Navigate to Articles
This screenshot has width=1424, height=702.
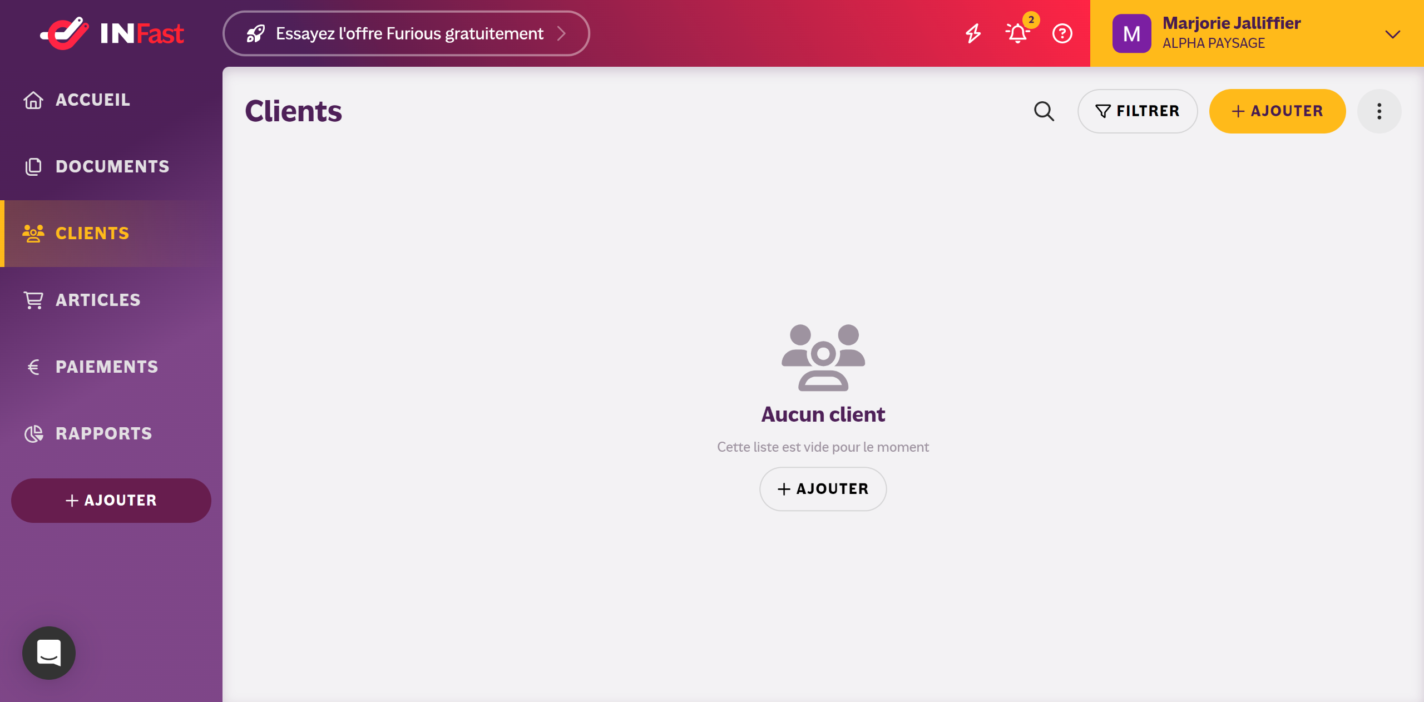[x=98, y=300]
